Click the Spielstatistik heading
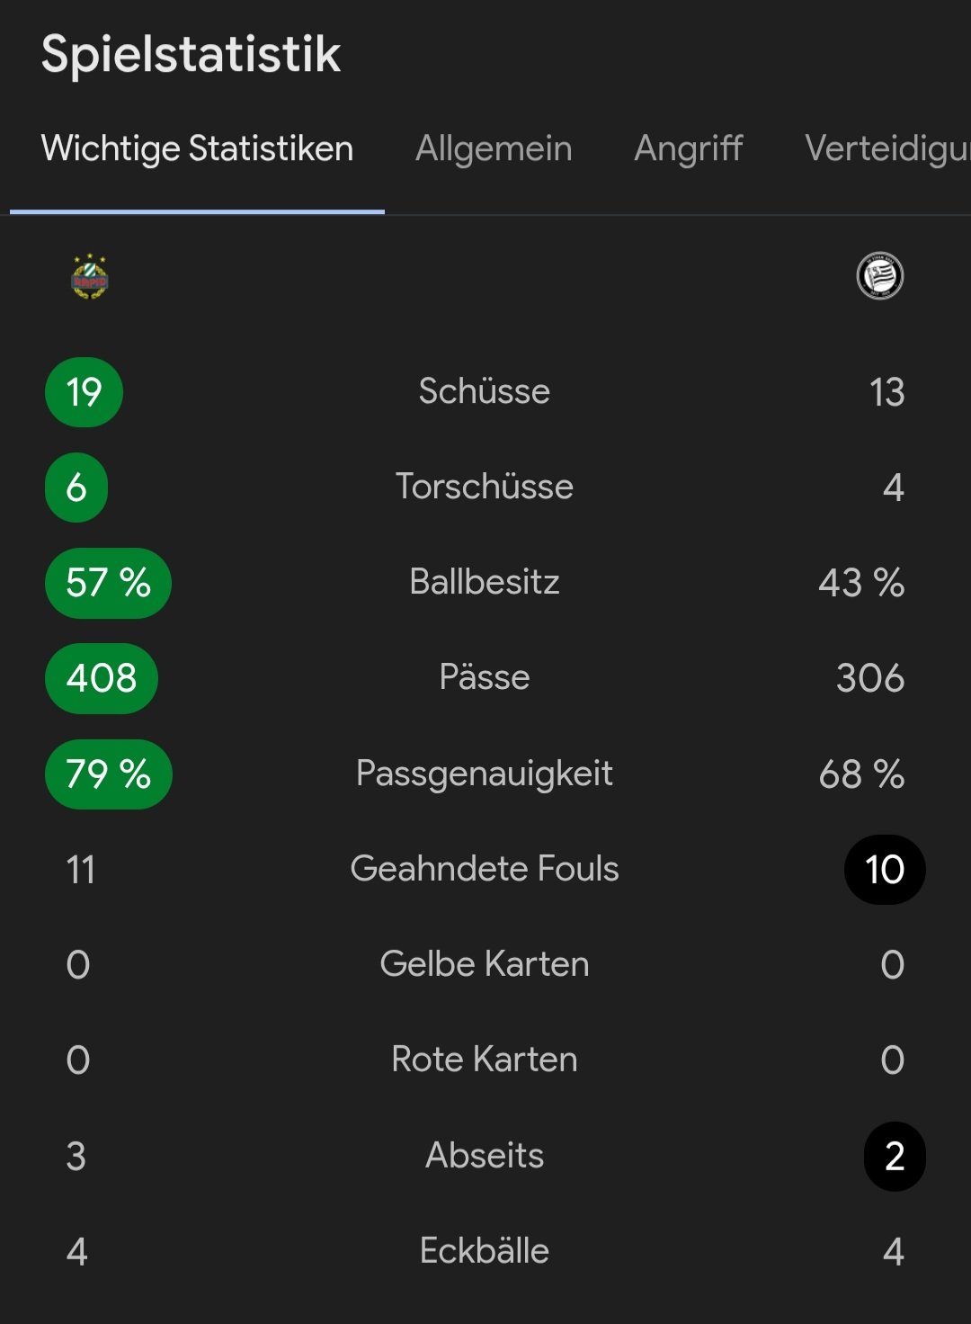971x1324 pixels. 191,54
